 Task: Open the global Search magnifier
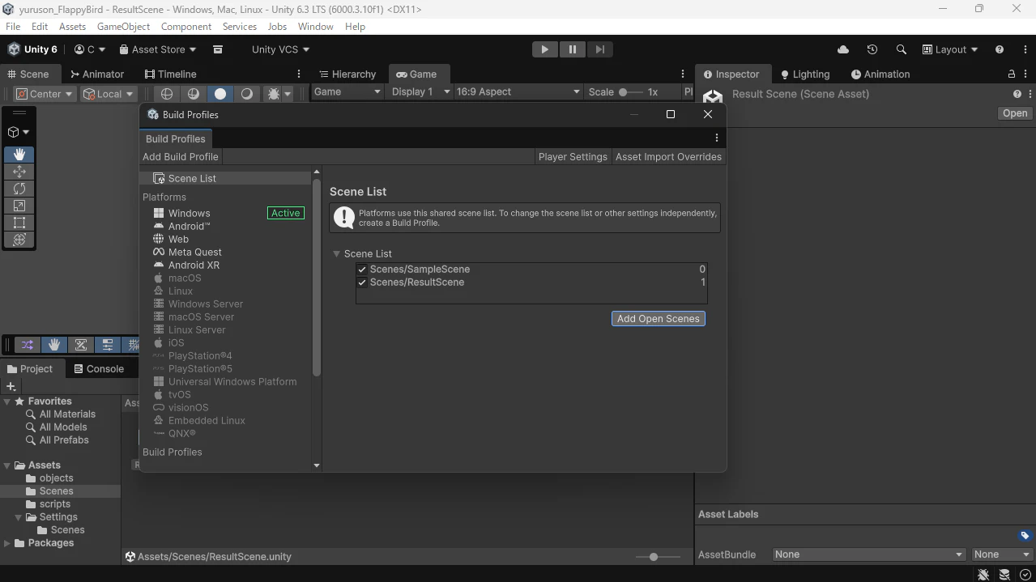coord(901,49)
